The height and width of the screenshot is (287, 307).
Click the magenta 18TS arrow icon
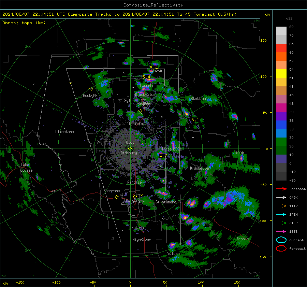[281, 232]
